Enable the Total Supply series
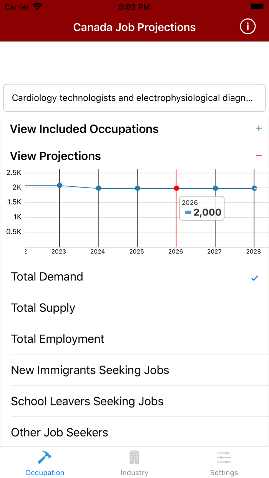The width and height of the screenshot is (269, 478). (x=134, y=308)
